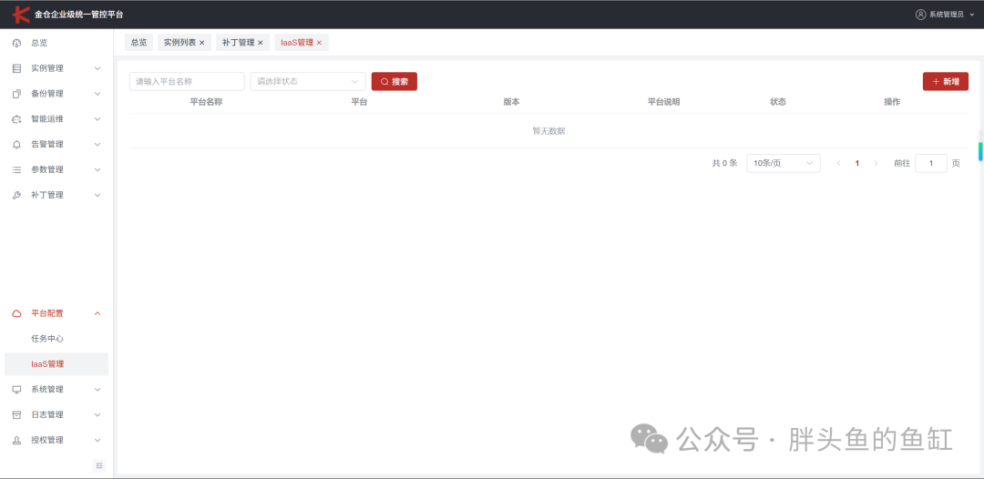Click the 日志管理 archive icon
This screenshot has height=479, width=984.
(17, 414)
